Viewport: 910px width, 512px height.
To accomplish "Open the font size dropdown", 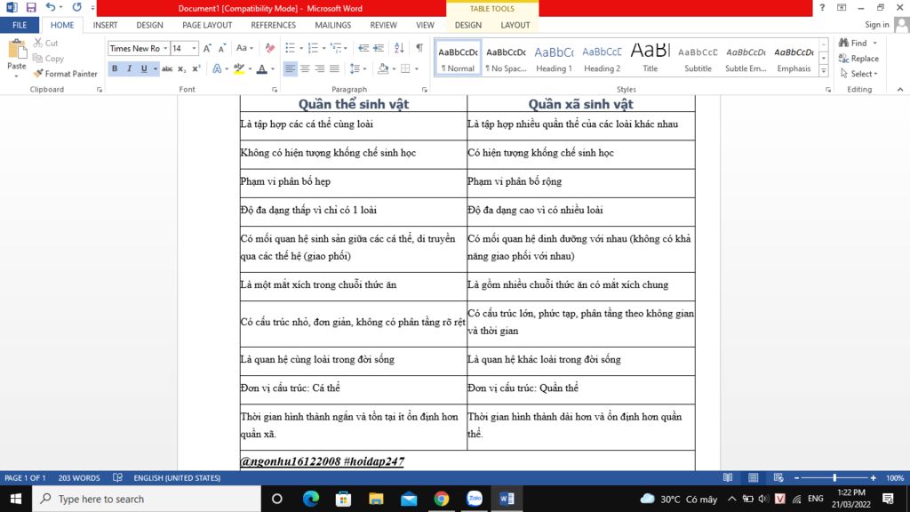I will pyautogui.click(x=194, y=48).
